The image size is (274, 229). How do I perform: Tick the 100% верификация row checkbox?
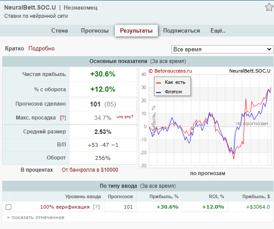point(8,207)
